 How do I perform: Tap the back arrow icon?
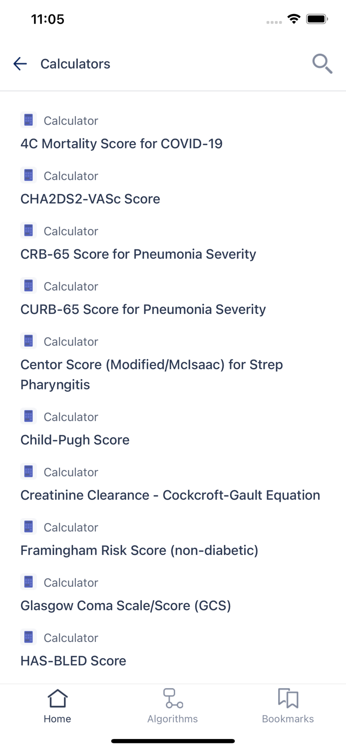click(x=20, y=63)
